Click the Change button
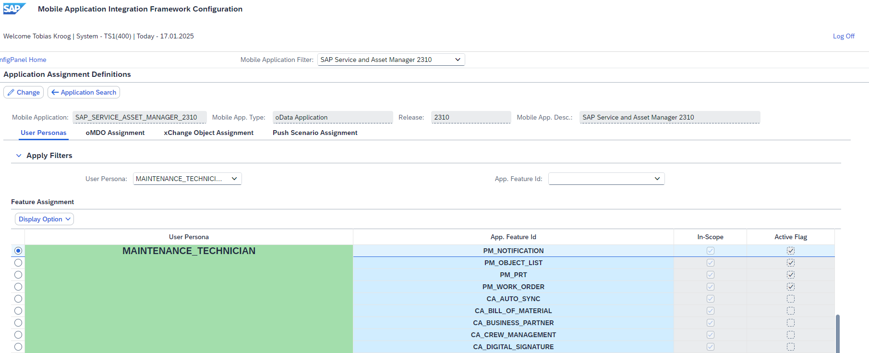Image resolution: width=869 pixels, height=353 pixels. (24, 92)
